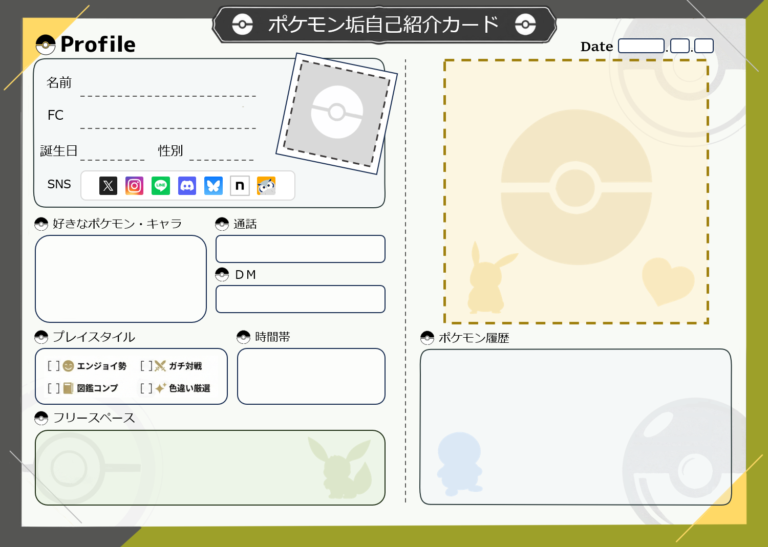The image size is (768, 547).
Task: Click the Profile heading text
Action: tap(98, 45)
